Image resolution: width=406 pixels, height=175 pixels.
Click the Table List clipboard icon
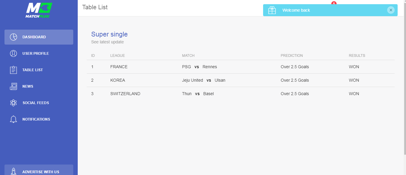pos(13,70)
